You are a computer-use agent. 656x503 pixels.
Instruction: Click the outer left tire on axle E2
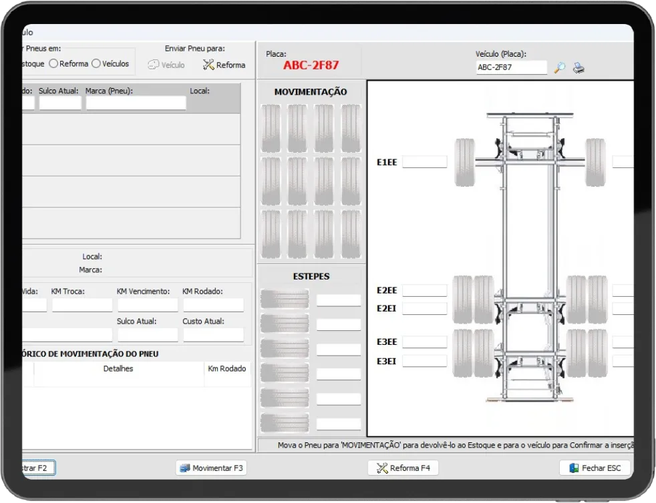[463, 300]
